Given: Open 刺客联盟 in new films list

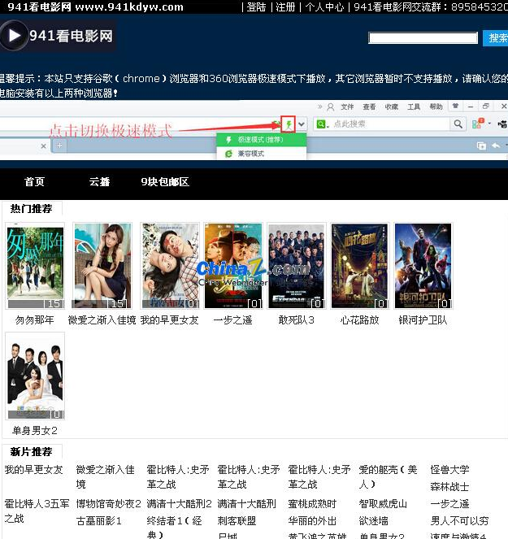Looking at the screenshot, I should (237, 521).
